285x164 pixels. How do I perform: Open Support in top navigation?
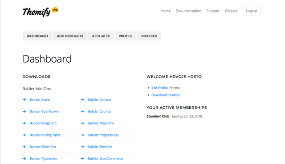tap(213, 11)
